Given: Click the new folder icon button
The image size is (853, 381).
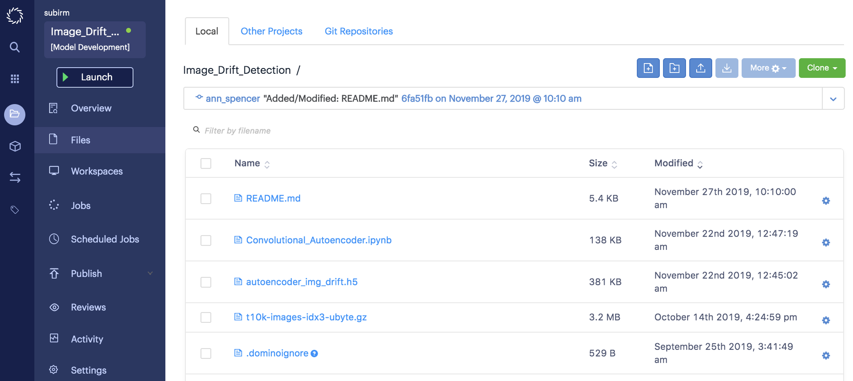Looking at the screenshot, I should tap(674, 68).
